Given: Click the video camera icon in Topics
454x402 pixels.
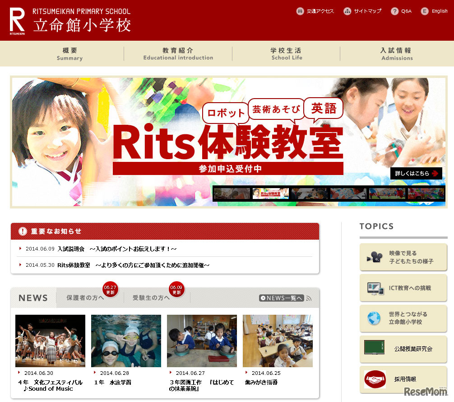Looking at the screenshot, I should tap(375, 257).
